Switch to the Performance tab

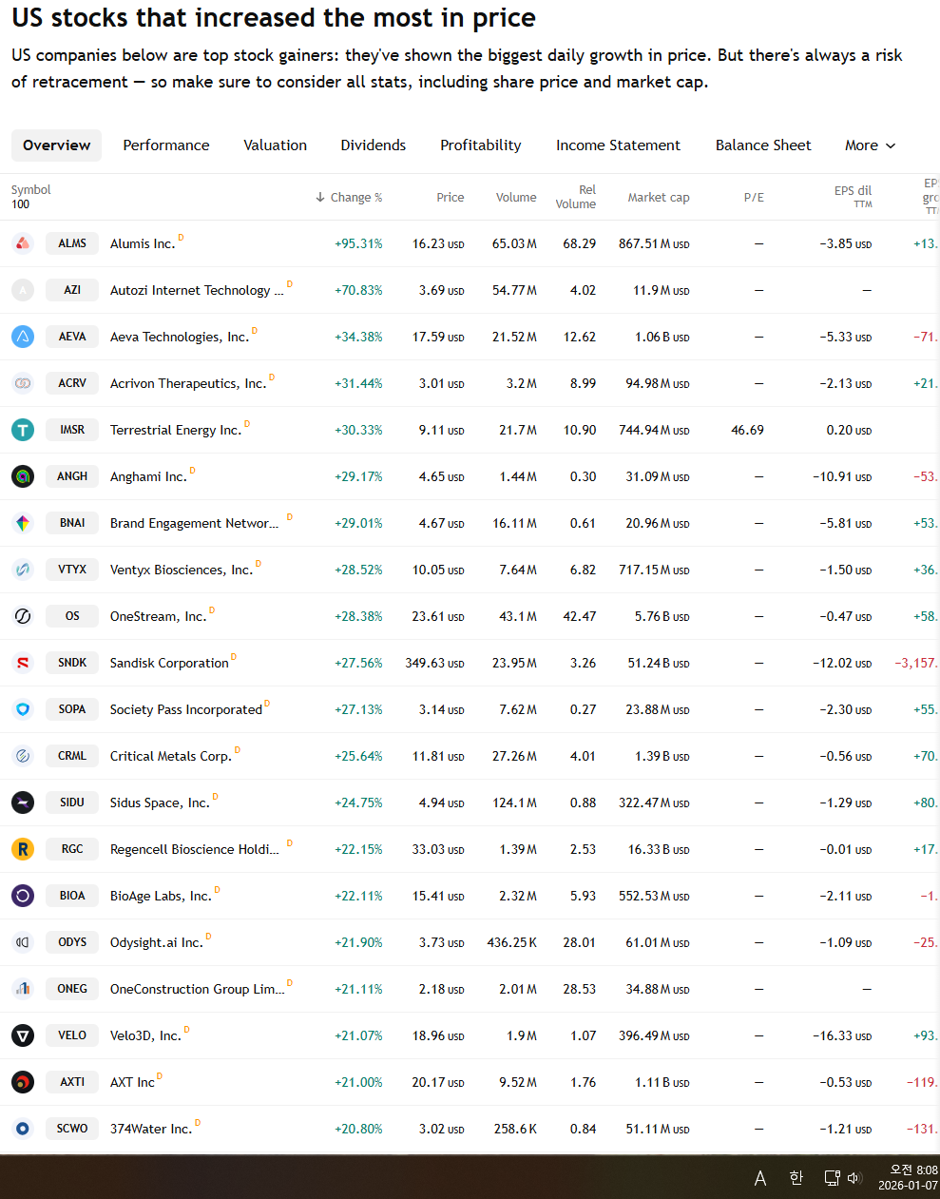tap(166, 145)
